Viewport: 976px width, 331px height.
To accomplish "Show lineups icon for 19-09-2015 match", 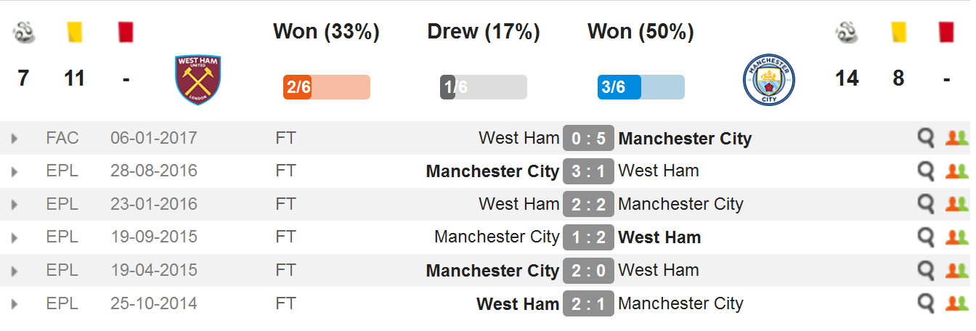I will pos(956,237).
